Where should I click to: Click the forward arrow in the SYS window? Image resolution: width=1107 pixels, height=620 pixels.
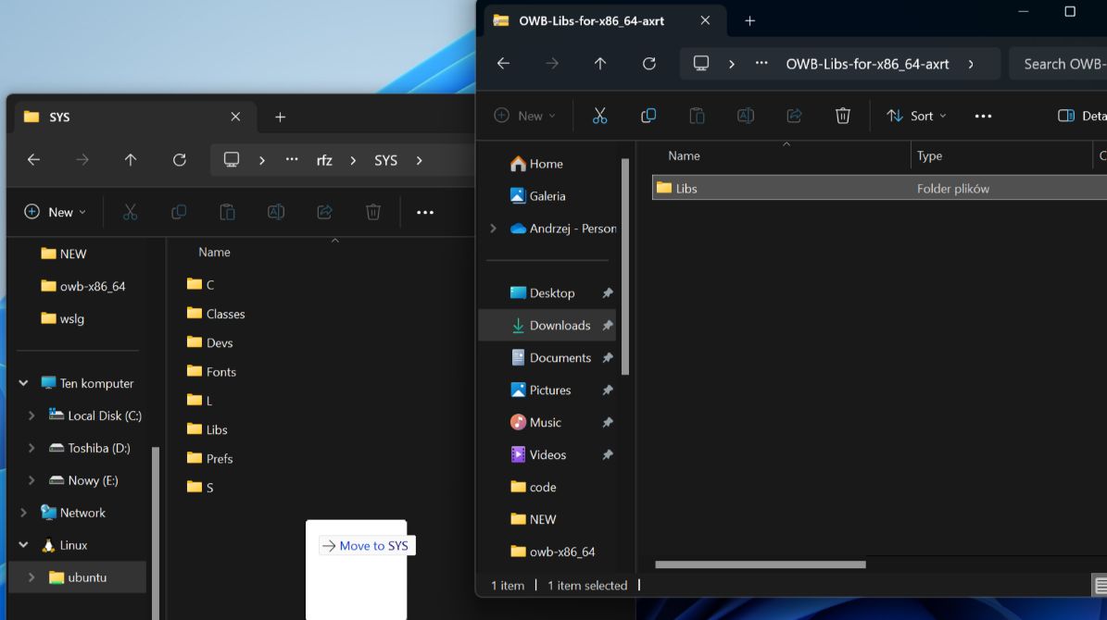click(x=82, y=160)
